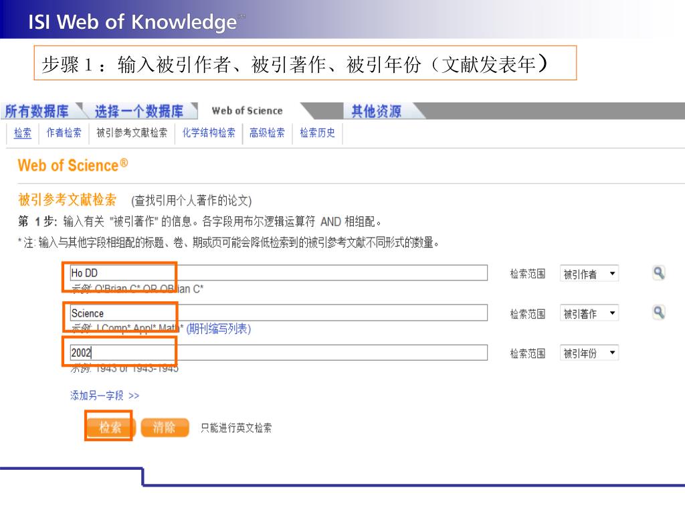Open the 作者检索 sub-tab
This screenshot has height=514, width=685.
point(64,133)
